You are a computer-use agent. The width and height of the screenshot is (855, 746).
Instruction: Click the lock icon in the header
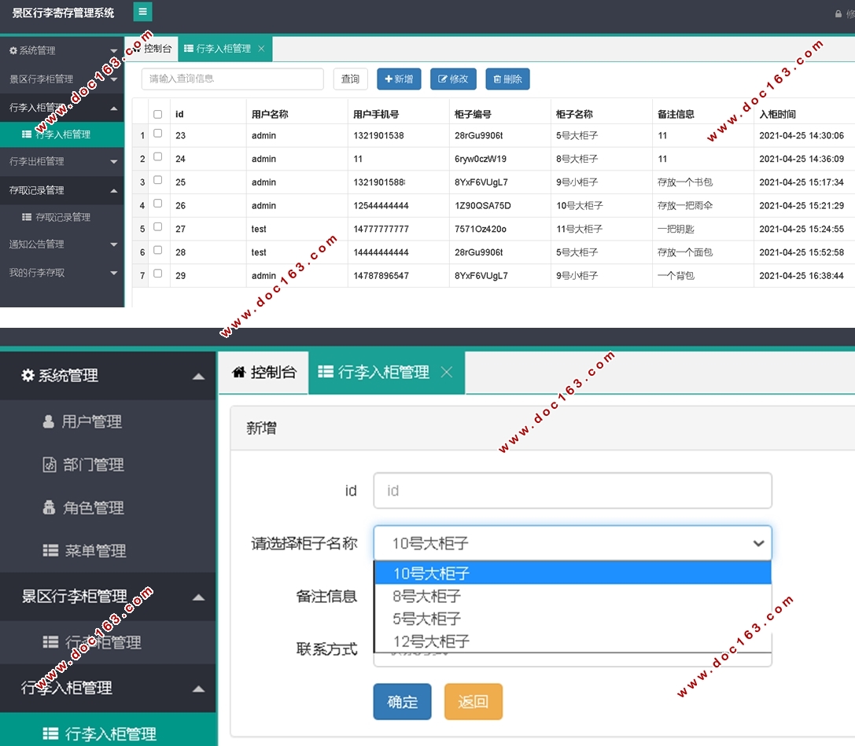click(x=838, y=13)
